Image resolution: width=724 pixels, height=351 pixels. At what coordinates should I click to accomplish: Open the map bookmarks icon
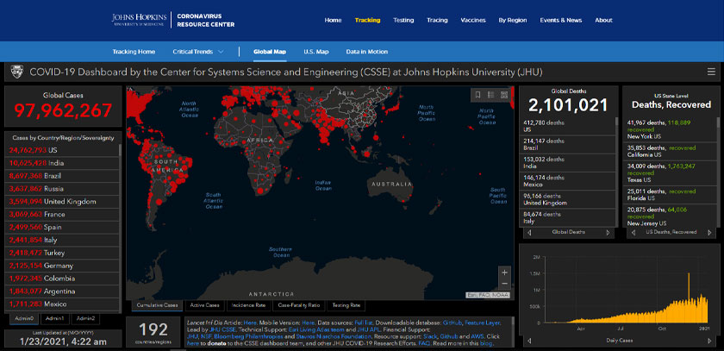click(x=477, y=94)
